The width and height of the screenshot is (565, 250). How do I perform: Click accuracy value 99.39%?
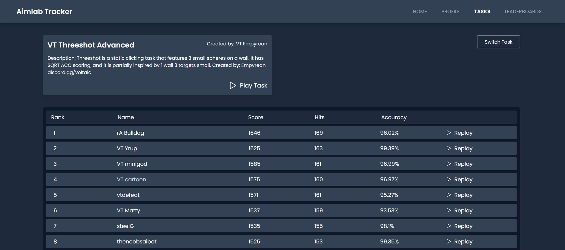(389, 148)
